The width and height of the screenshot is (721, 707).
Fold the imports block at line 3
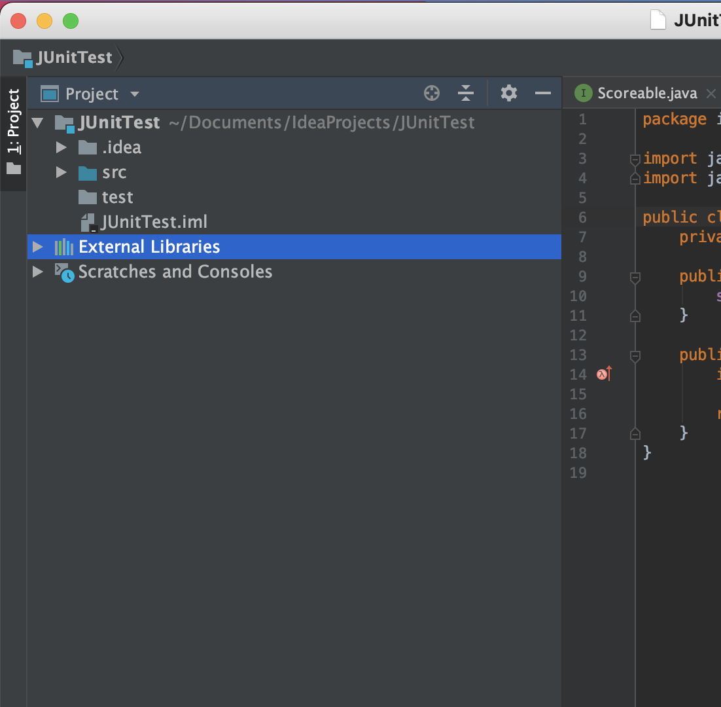(635, 160)
